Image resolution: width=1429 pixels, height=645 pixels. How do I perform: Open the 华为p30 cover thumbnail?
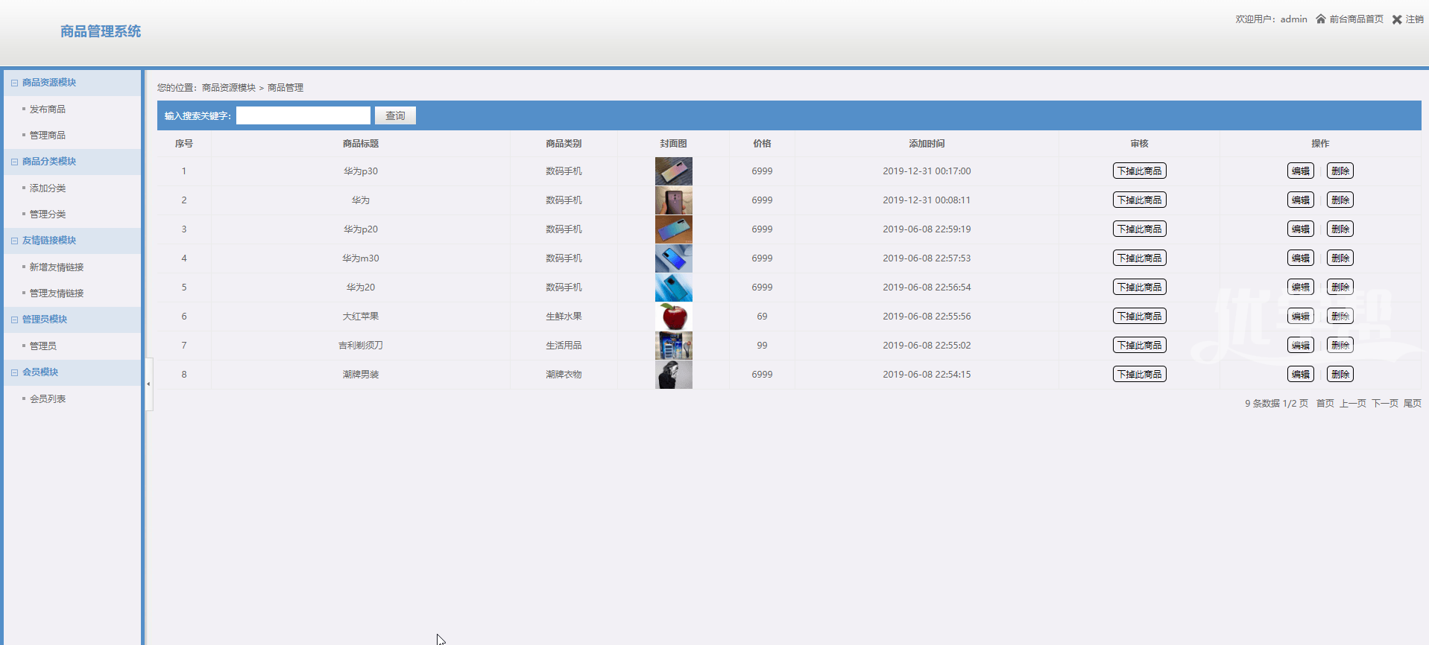673,171
